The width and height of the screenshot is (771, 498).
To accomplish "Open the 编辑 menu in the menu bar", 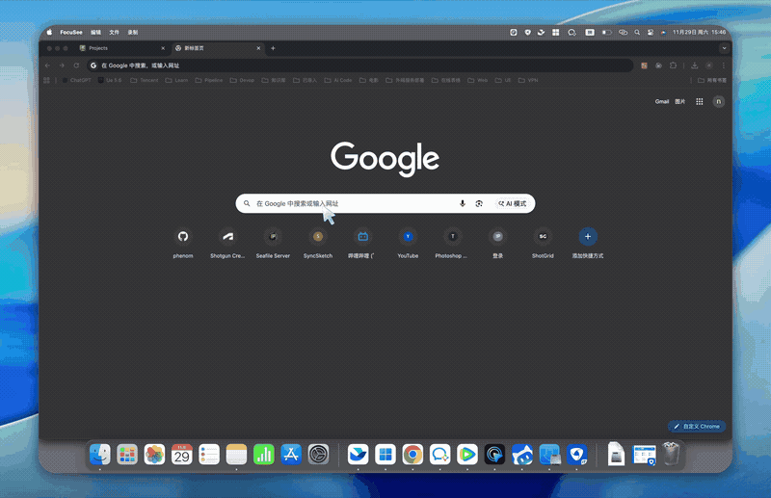I will click(x=95, y=33).
